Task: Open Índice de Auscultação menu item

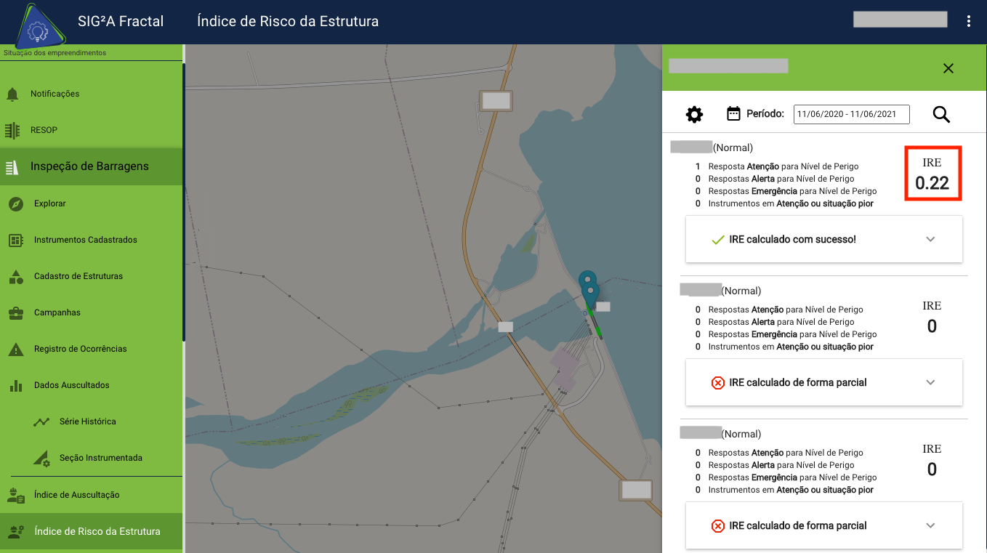Action: click(91, 495)
